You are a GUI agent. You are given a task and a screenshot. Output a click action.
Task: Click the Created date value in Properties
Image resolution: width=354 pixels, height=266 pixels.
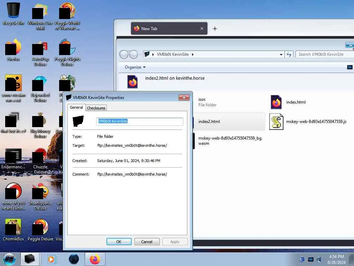point(129,161)
